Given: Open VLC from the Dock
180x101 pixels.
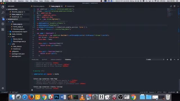Looking at the screenshot, I should [x=82, y=97].
